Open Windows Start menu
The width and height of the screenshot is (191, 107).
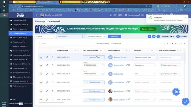pyautogui.click(x=4, y=2)
